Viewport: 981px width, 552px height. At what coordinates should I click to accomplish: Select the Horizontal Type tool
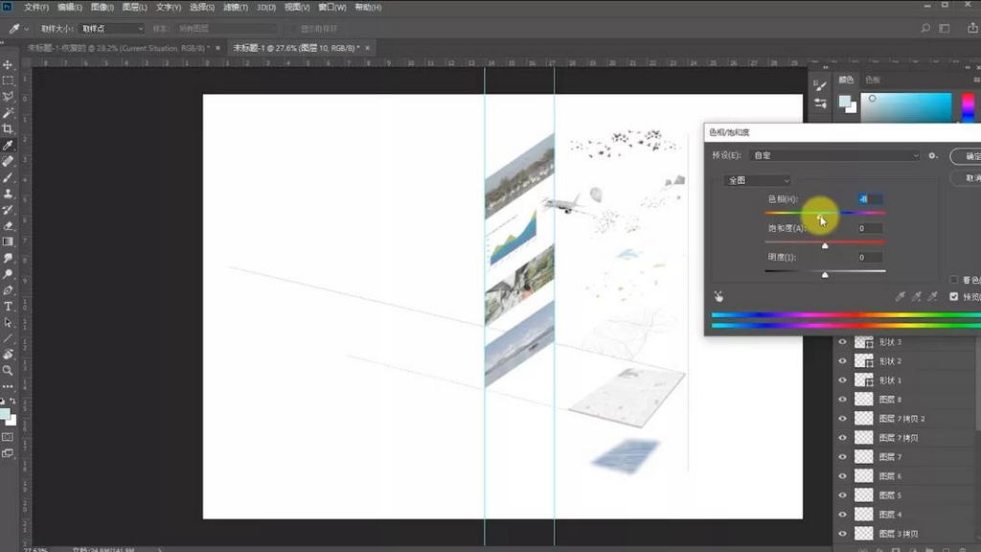[8, 307]
